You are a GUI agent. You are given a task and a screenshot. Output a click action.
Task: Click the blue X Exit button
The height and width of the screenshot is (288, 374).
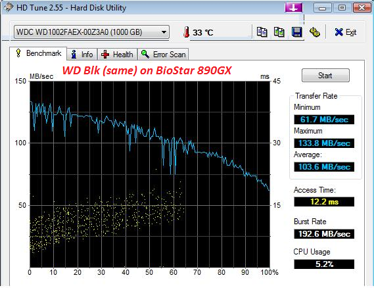pyautogui.click(x=345, y=32)
